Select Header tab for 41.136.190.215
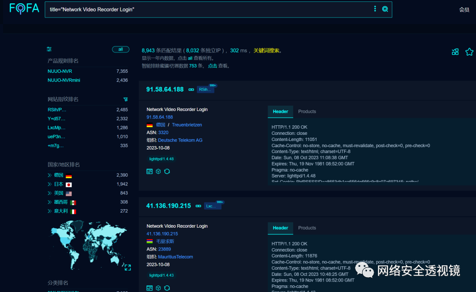476x292 pixels. click(280, 228)
